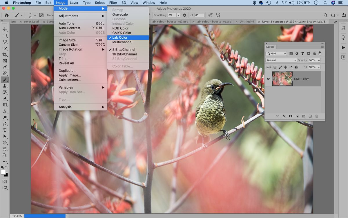Select the Clone Stamp tool

click(5, 86)
